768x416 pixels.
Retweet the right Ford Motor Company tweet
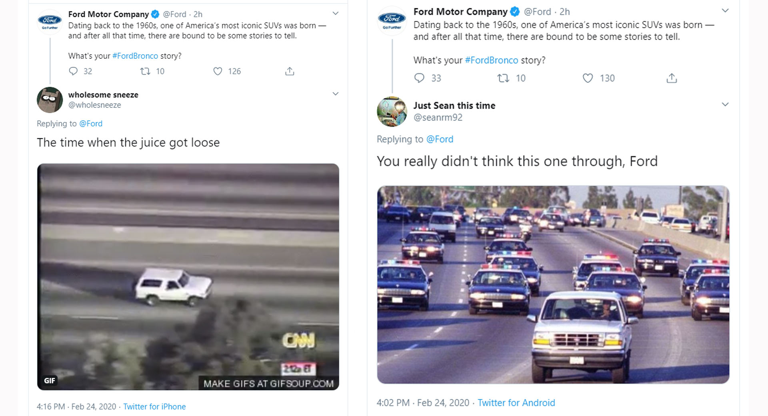(503, 78)
